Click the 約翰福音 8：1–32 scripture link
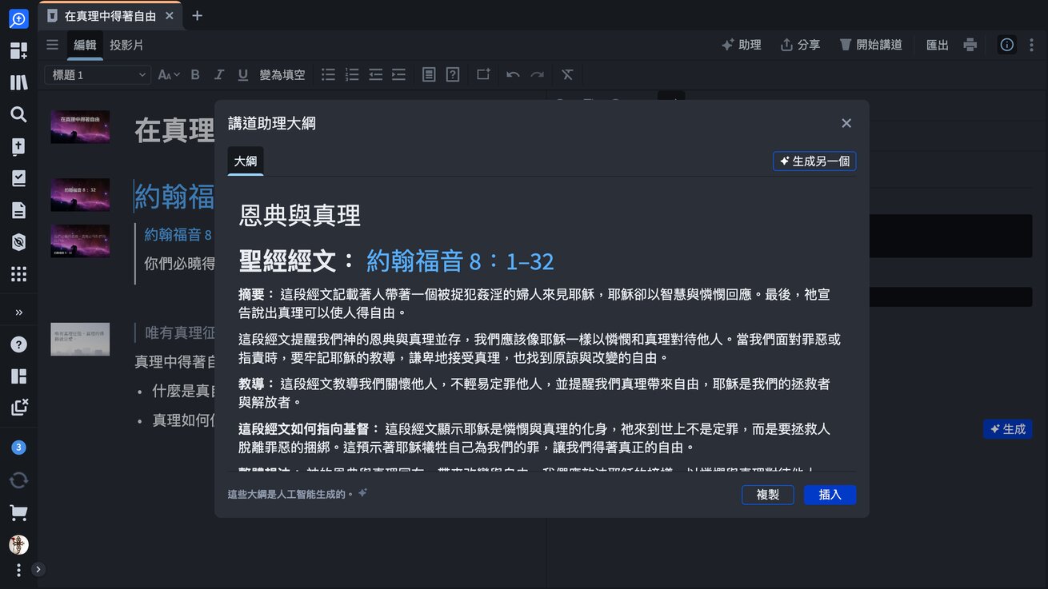 click(460, 261)
